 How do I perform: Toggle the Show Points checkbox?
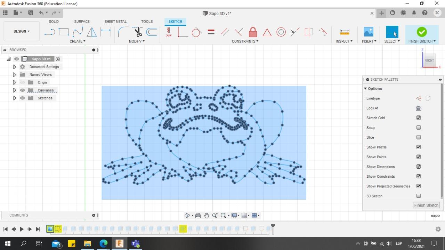419,157
